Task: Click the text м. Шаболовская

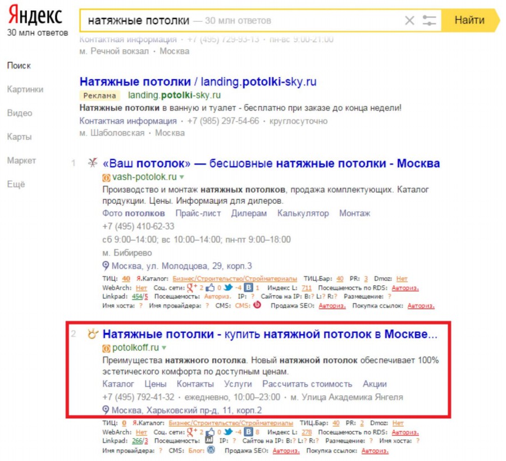Action: coord(112,133)
